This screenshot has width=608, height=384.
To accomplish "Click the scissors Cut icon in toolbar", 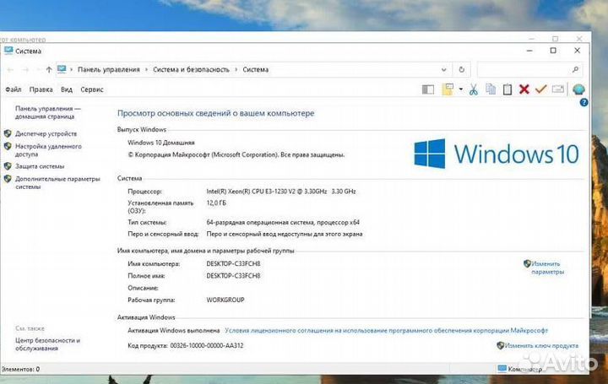I will [473, 89].
